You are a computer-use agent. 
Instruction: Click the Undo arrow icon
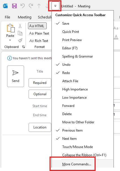[23, 6]
